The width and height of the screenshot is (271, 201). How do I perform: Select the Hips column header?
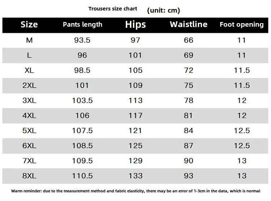pos(135,25)
